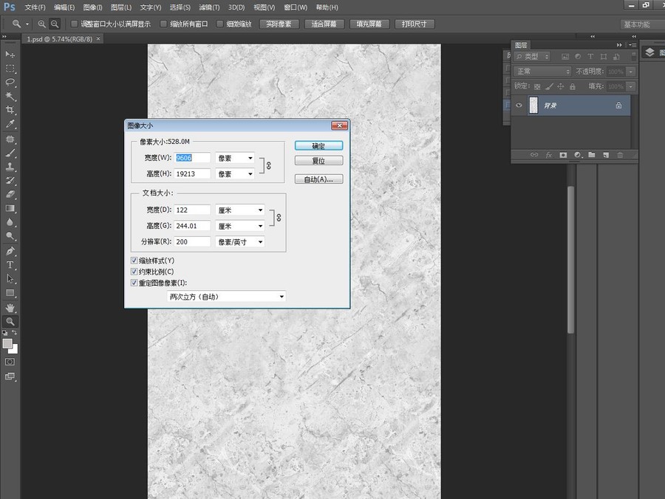Image resolution: width=665 pixels, height=499 pixels.
Task: Create a new layer in Layers panel
Action: [x=606, y=155]
